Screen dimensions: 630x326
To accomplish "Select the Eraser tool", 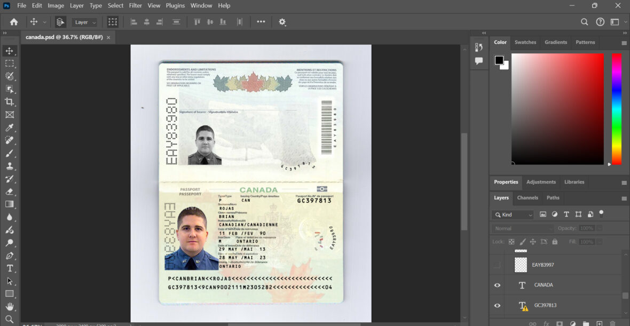I will pyautogui.click(x=9, y=192).
